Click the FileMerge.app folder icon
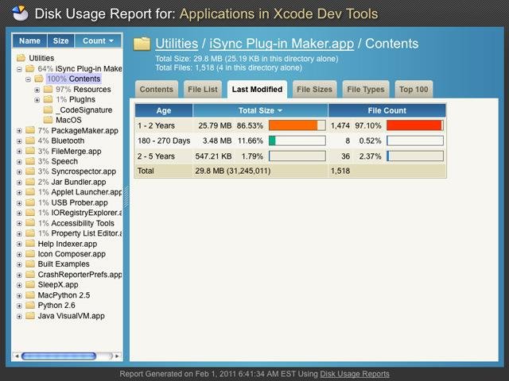509x381 pixels. 30,151
